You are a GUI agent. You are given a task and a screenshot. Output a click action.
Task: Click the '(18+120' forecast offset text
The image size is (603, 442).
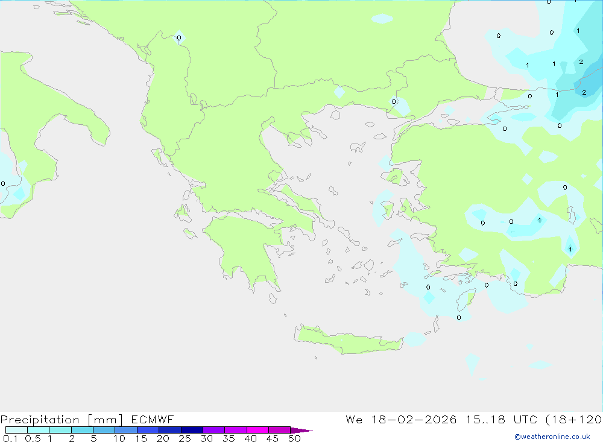coord(574,419)
